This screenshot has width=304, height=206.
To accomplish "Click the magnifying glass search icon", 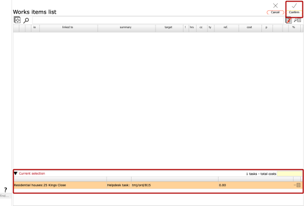I will click(x=26, y=20).
